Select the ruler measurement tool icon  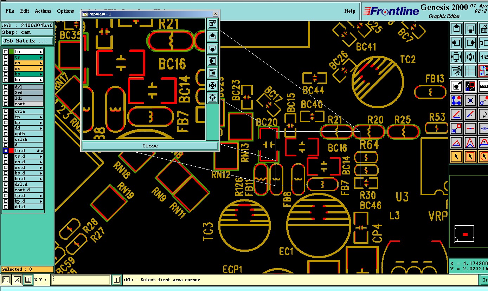484,86
